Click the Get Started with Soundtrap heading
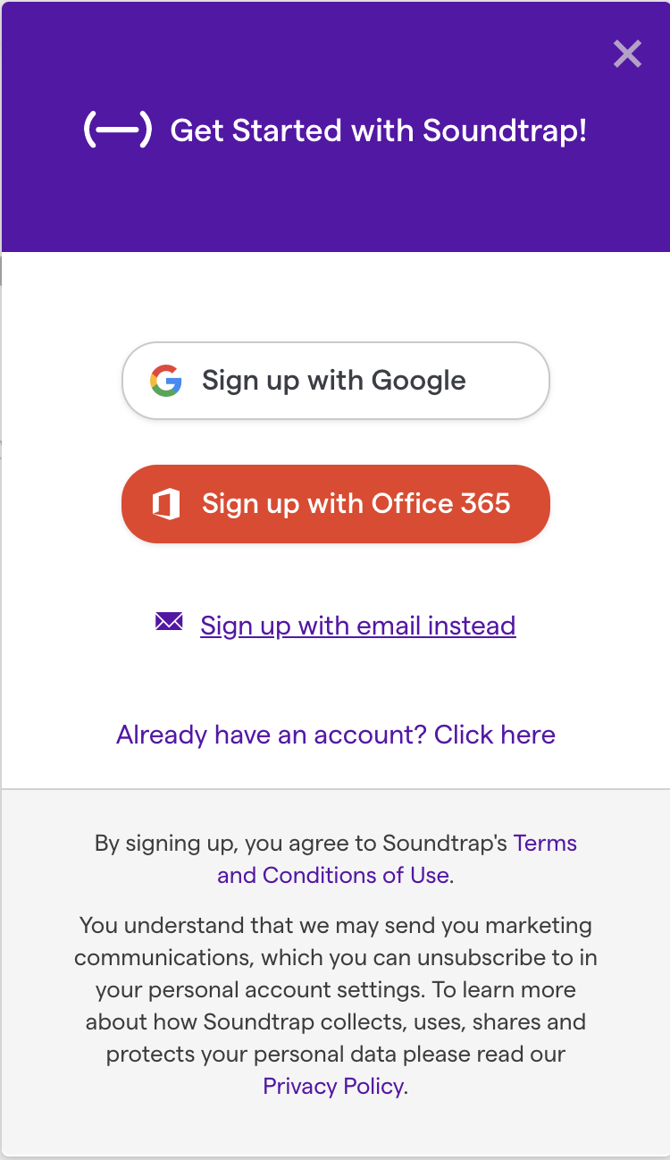This screenshot has height=1160, width=670. coord(379,130)
